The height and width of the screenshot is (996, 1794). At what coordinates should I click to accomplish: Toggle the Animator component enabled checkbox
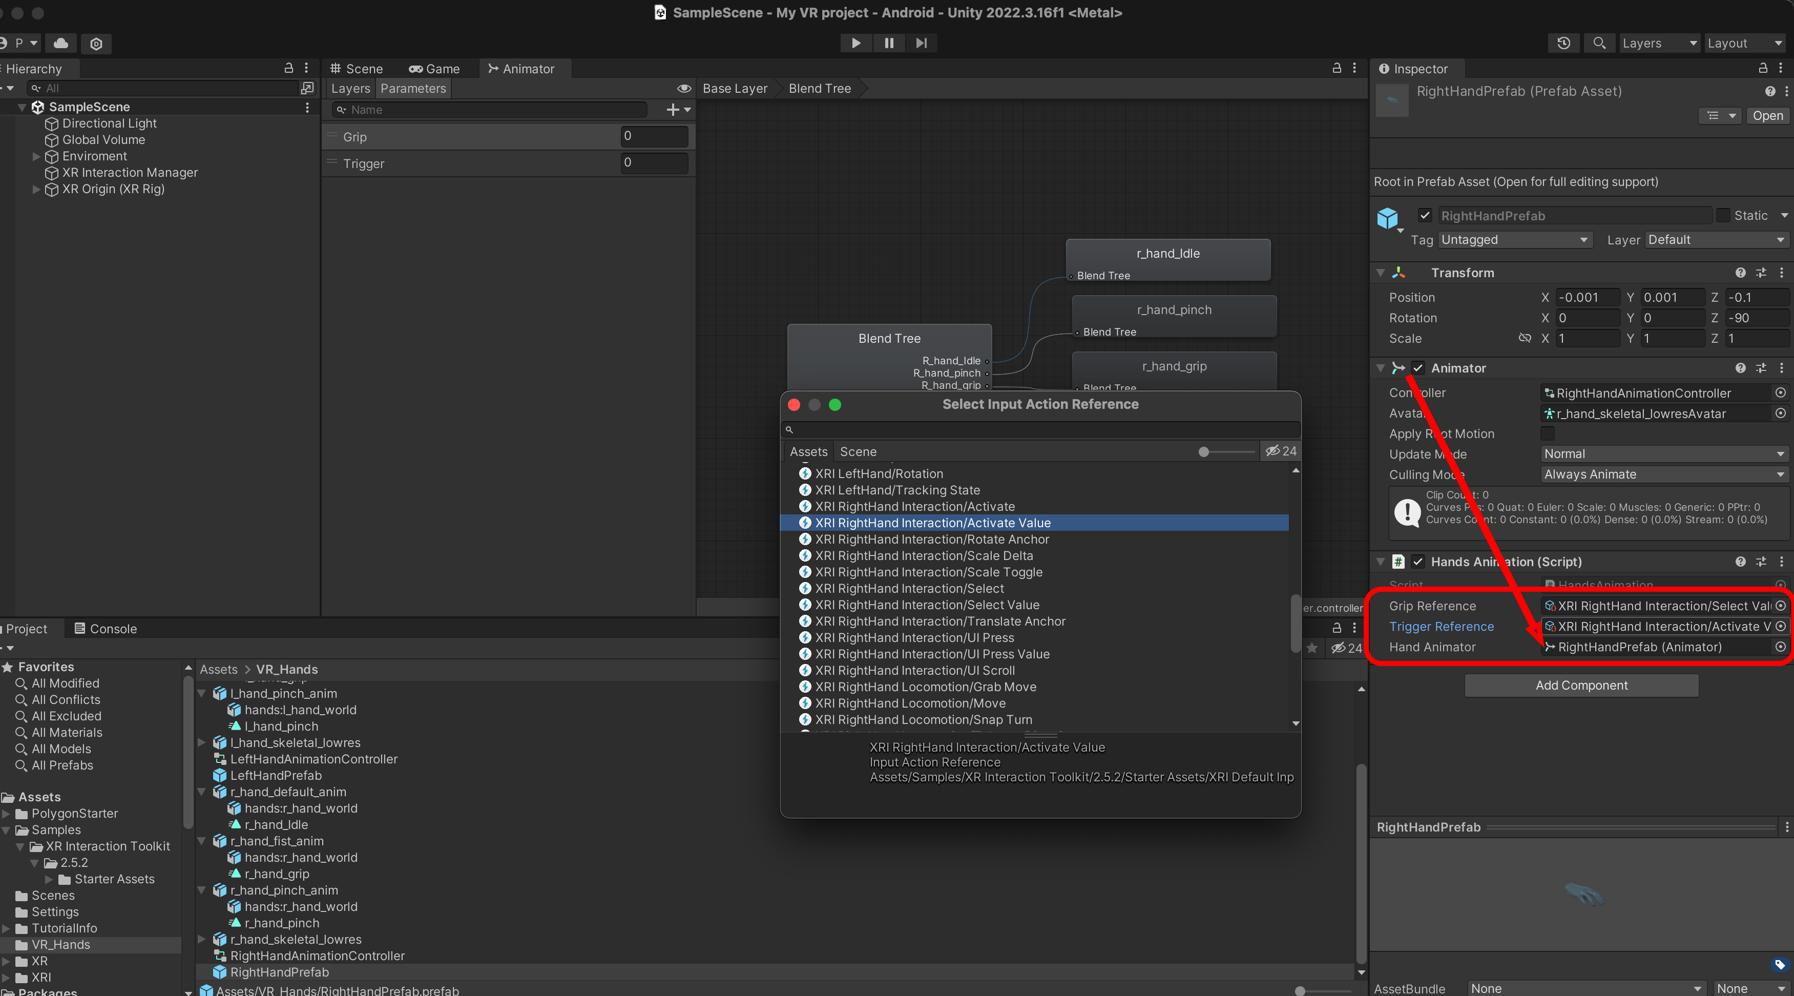(x=1418, y=368)
